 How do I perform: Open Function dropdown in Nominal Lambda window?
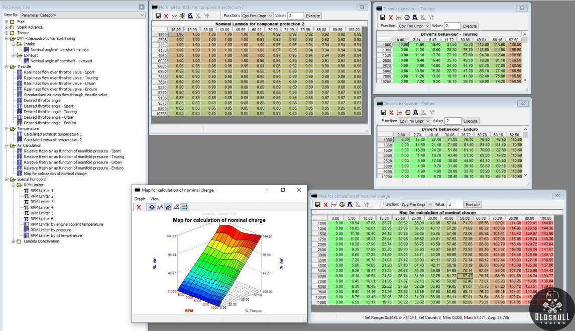click(x=257, y=16)
